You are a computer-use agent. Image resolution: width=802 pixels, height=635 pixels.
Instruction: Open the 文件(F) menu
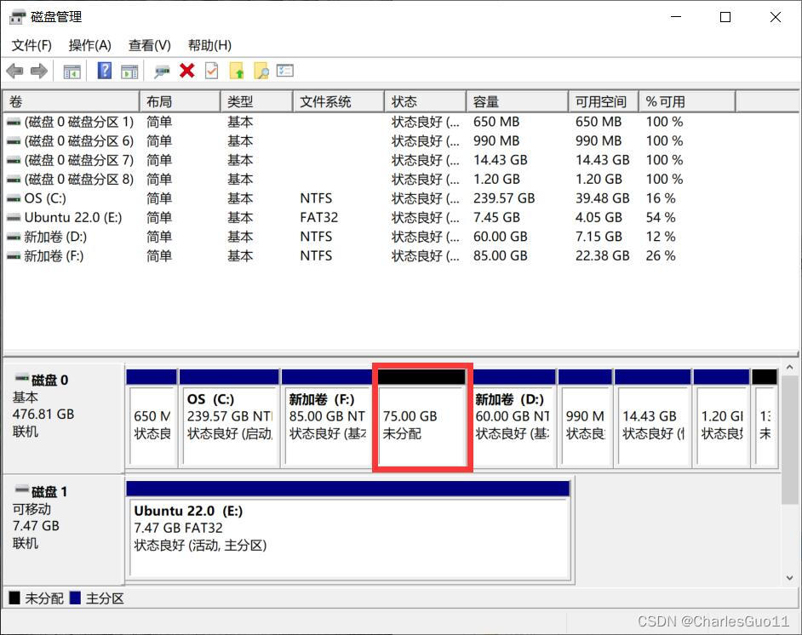coord(32,45)
